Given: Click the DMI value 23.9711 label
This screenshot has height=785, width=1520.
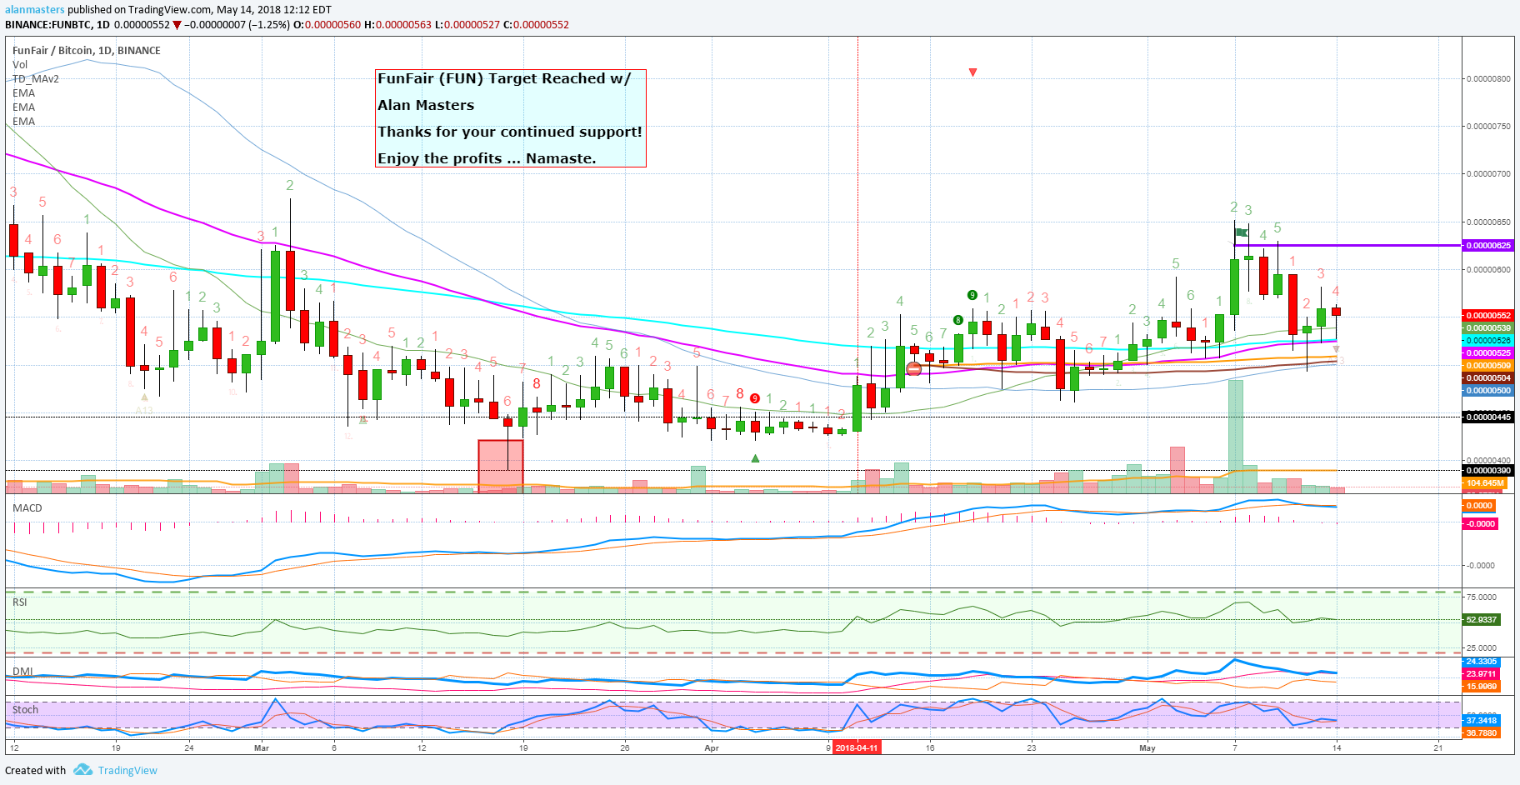Looking at the screenshot, I should coord(1482,674).
